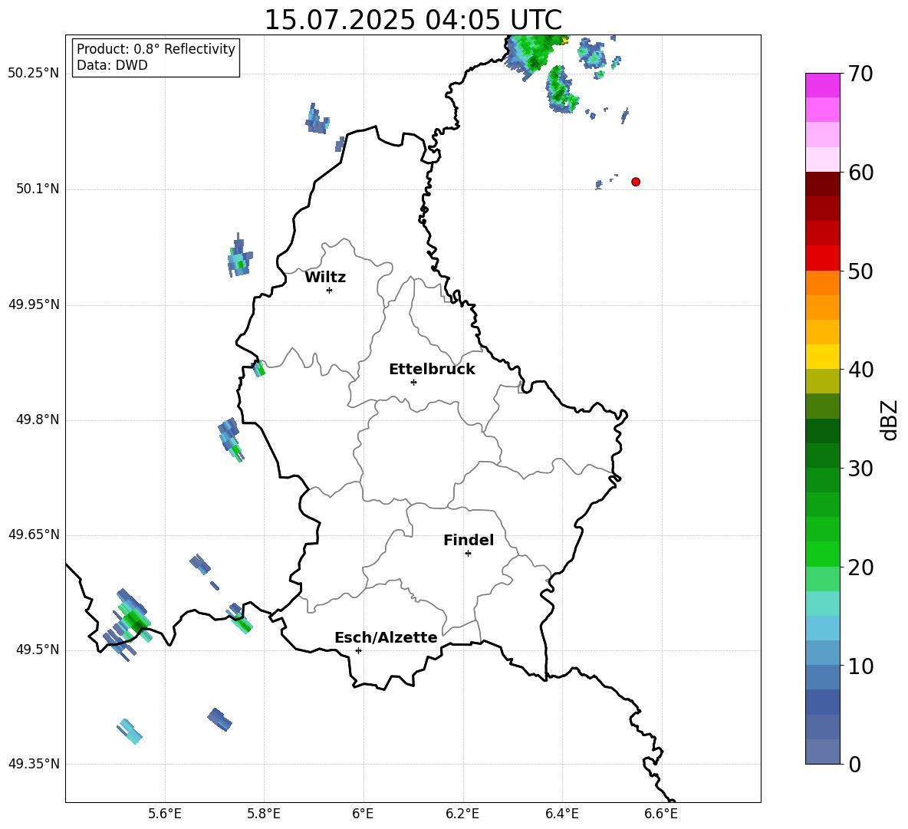Screen dimensions: 908x829
Task: Click the 0 colorbar tick value
Action: (854, 765)
